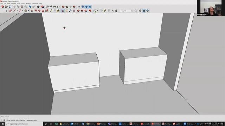The image size is (225, 126).
Task: Open the Extensions menu
Action: (35, 3)
